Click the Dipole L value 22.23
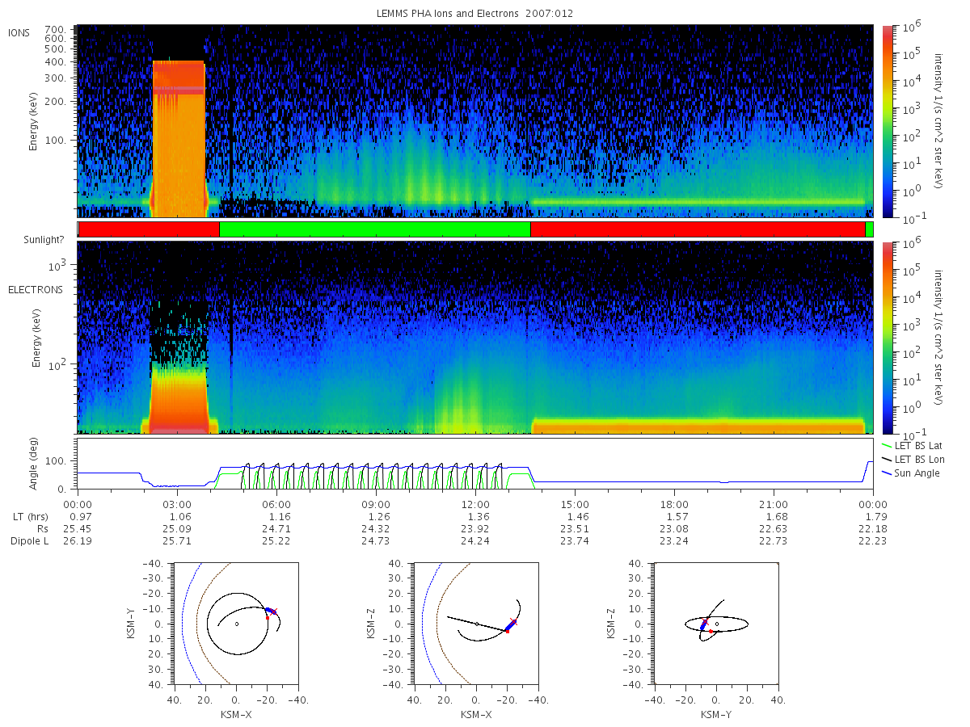 point(874,540)
